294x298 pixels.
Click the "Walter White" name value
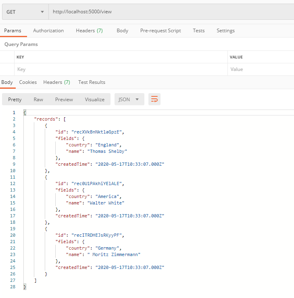pyautogui.click(x=106, y=203)
